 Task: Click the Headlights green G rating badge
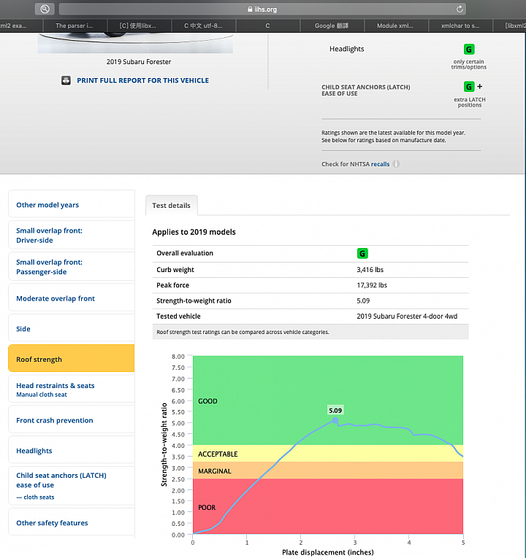(468, 49)
